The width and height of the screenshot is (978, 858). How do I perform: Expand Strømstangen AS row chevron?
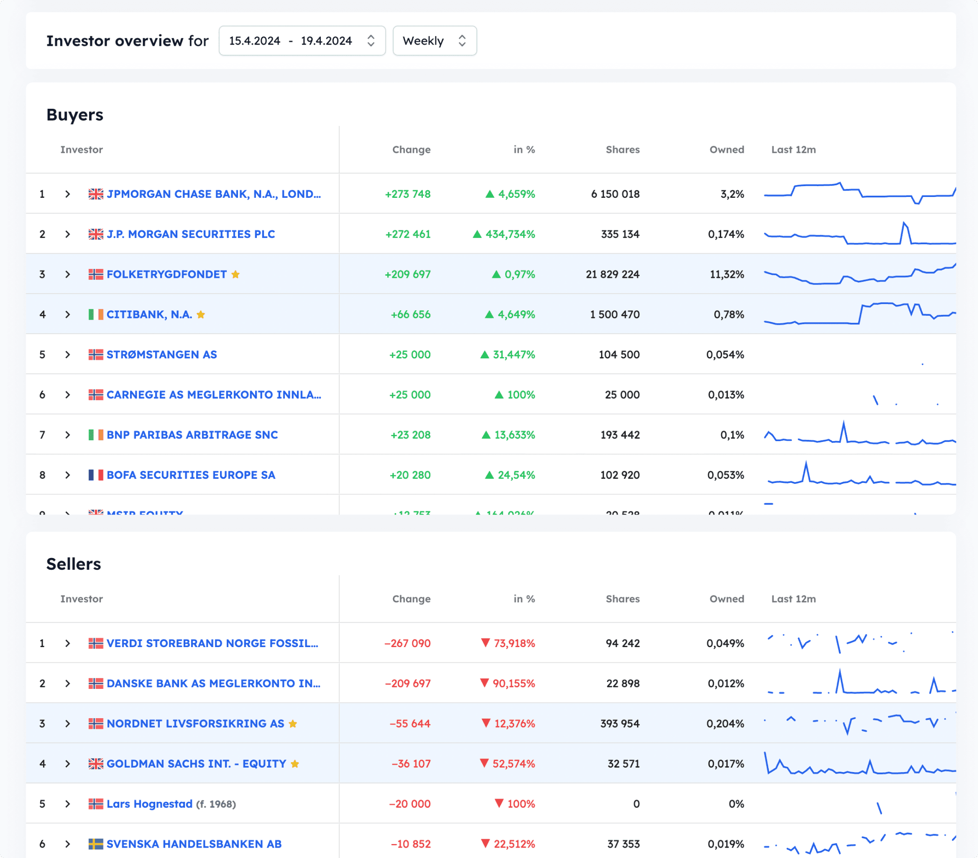[67, 355]
